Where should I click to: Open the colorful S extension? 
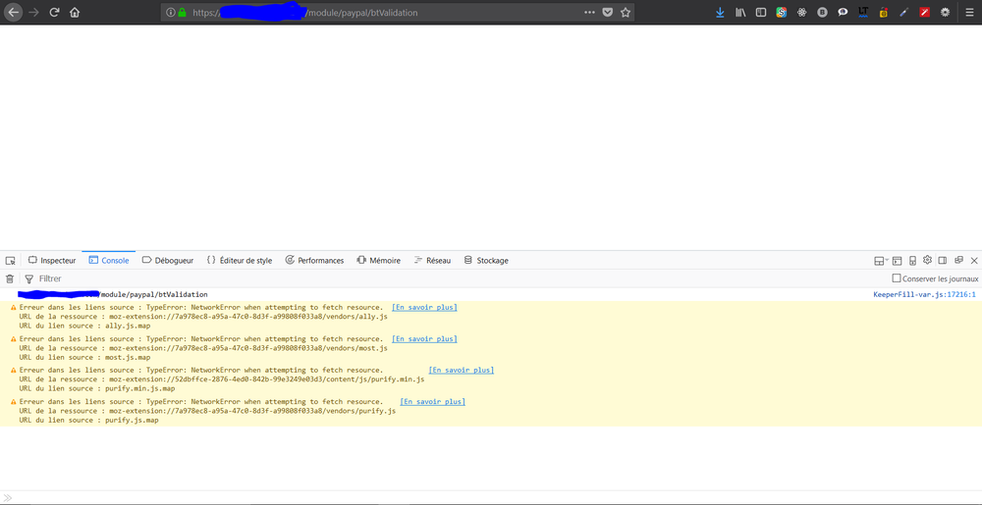coord(781,12)
